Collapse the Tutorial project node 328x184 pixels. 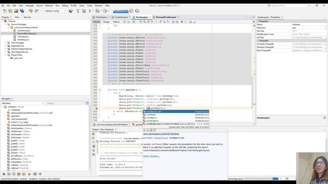coord(2,21)
